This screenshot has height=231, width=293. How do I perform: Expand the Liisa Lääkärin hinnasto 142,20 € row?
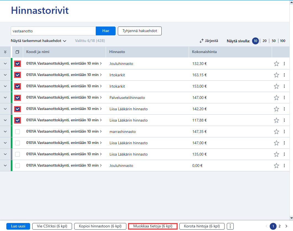point(5,109)
